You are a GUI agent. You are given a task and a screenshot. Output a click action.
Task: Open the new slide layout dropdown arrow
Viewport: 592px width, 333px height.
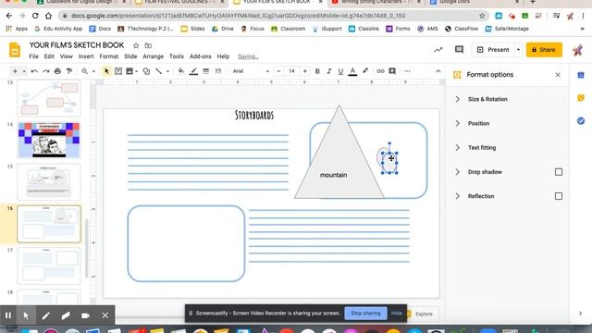pos(24,71)
